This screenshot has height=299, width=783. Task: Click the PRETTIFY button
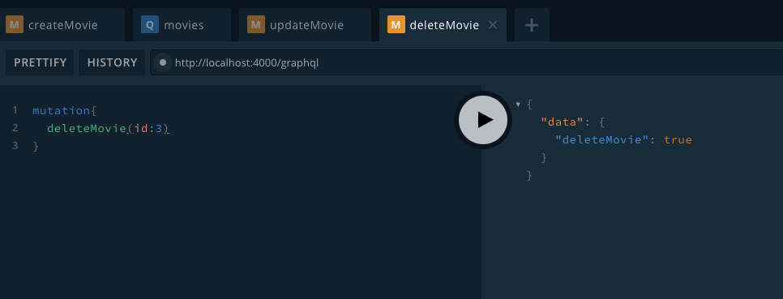tap(40, 62)
